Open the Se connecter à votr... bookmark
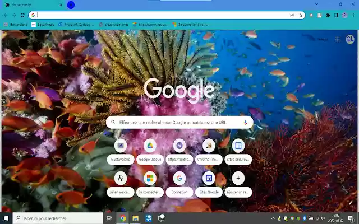Screen dimensions: 359x224 point(190,25)
